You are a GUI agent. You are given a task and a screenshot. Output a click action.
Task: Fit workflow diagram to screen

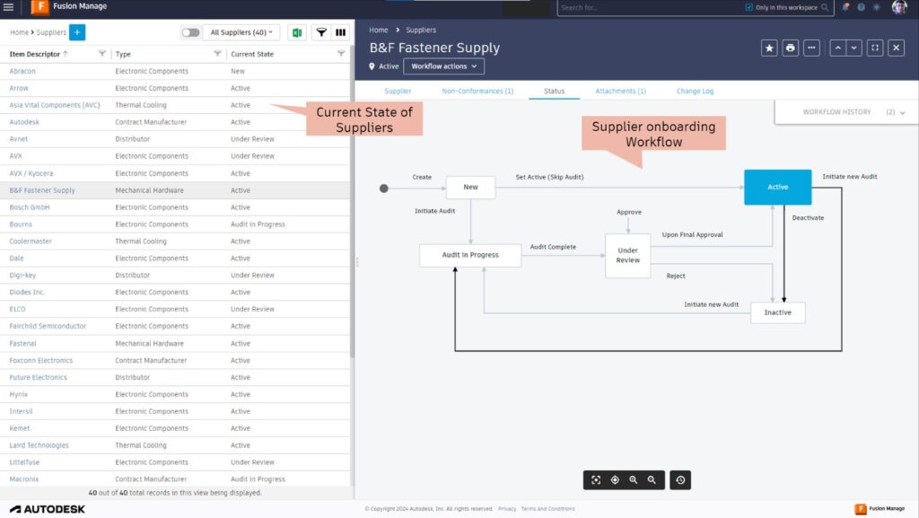596,480
